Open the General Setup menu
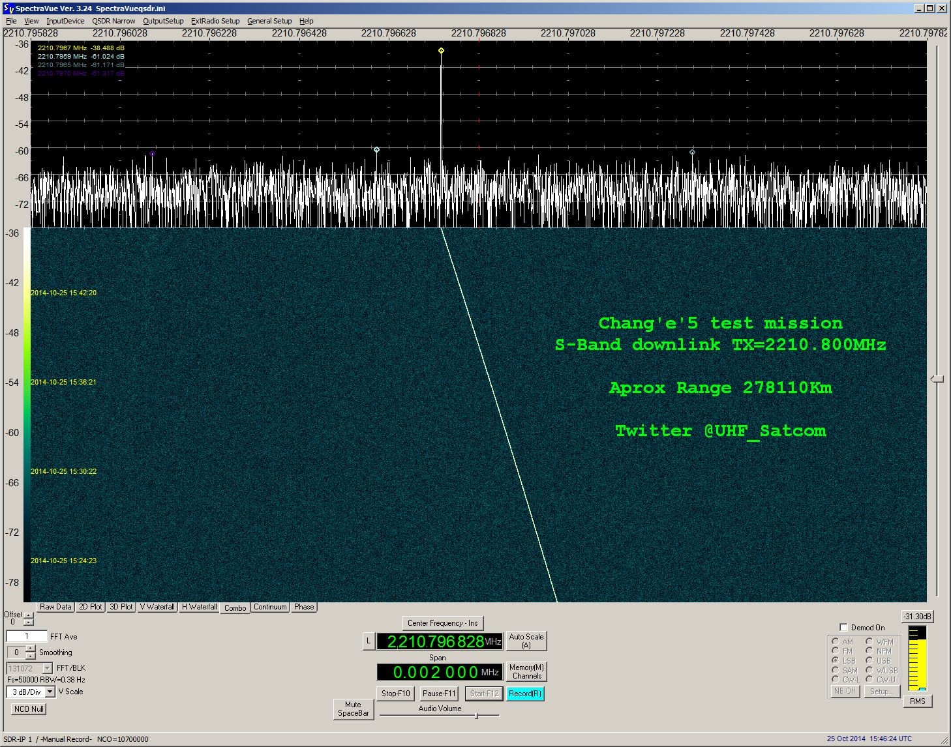The image size is (951, 747). 269,21
